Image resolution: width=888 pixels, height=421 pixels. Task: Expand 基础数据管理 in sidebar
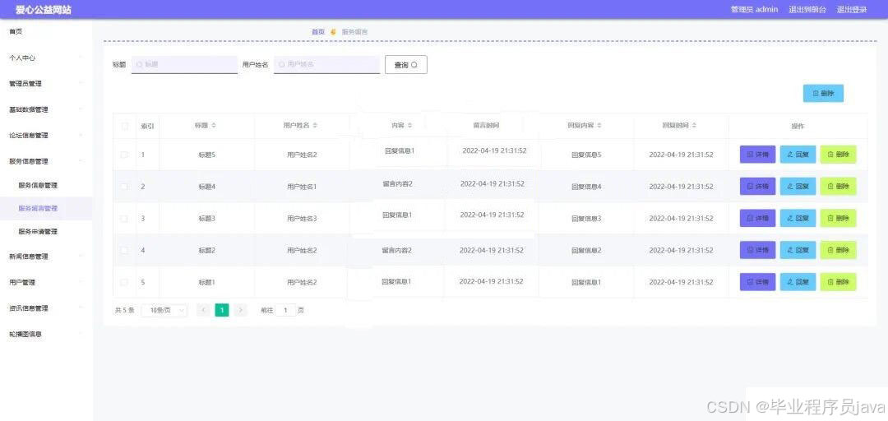point(46,109)
